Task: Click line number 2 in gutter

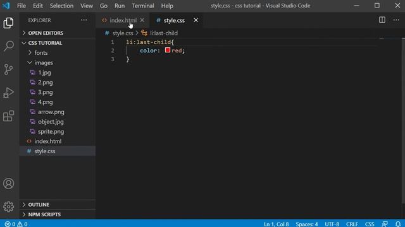Action: [113, 50]
